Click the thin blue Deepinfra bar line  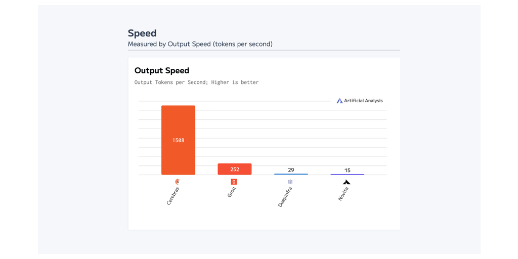(x=291, y=174)
